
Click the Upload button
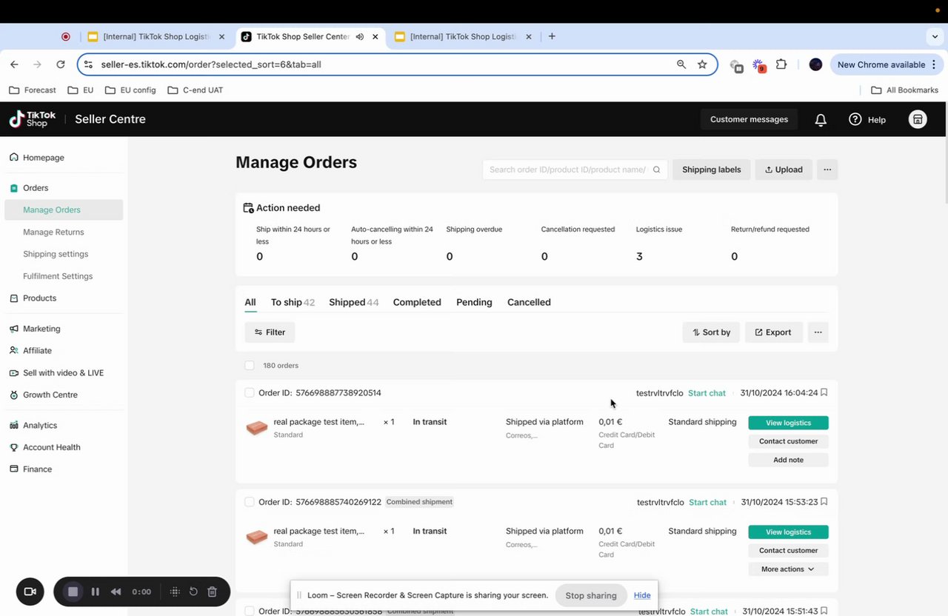click(x=784, y=170)
